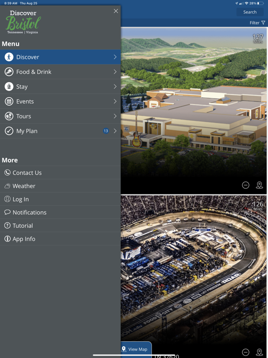Tap the Search button
Image resolution: width=268 pixels, height=358 pixels.
pos(250,12)
